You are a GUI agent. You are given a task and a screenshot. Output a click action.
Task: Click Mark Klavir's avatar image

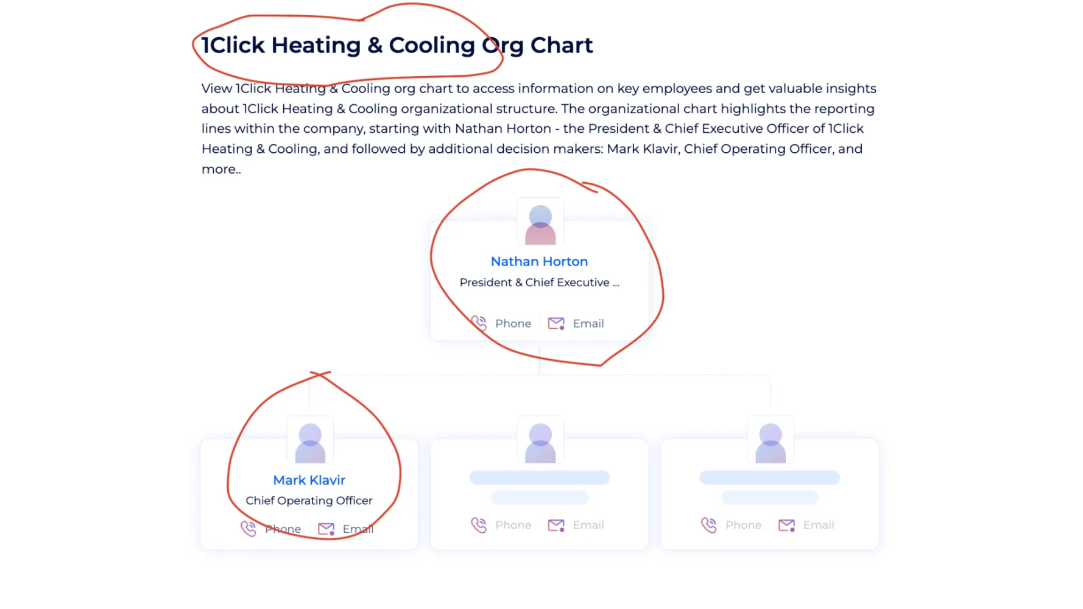[310, 440]
